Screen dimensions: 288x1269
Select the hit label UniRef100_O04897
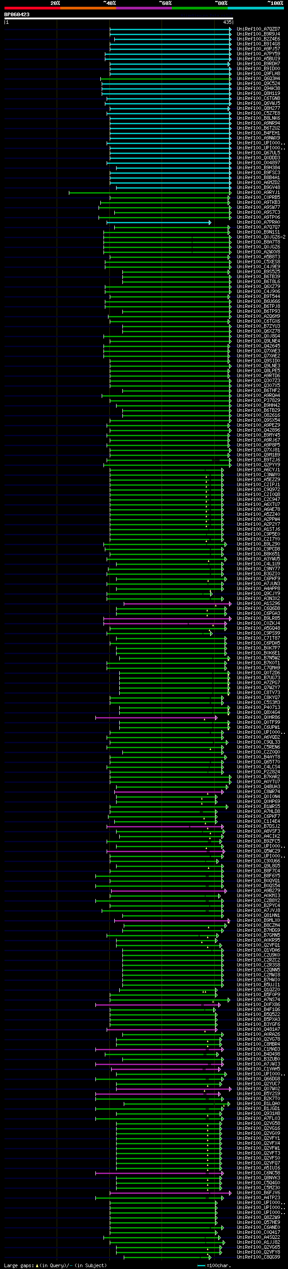point(258,163)
